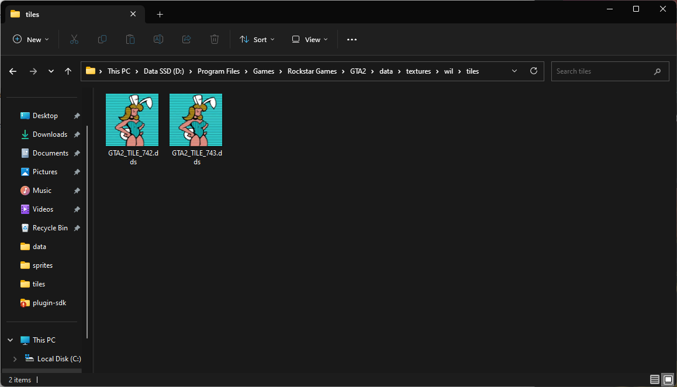Click the Share icon in the toolbar
This screenshot has height=387, width=677.
pos(186,39)
